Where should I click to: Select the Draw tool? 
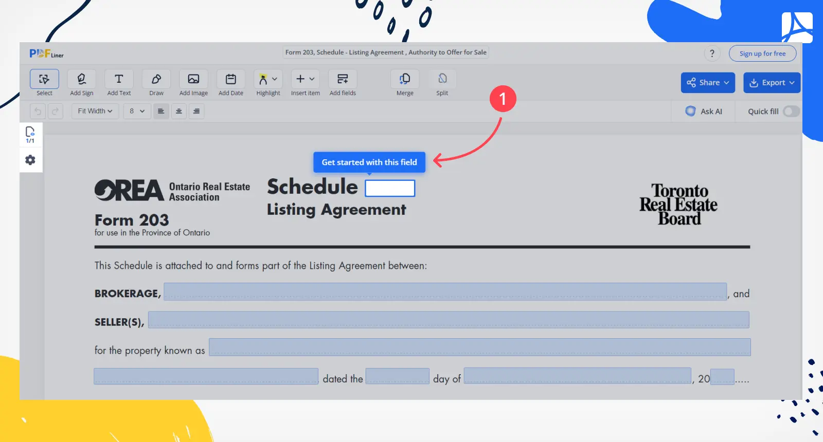click(156, 79)
